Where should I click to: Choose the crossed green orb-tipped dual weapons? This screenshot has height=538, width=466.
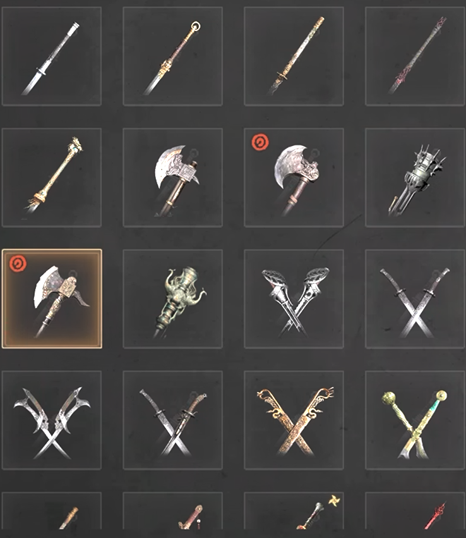coord(415,420)
